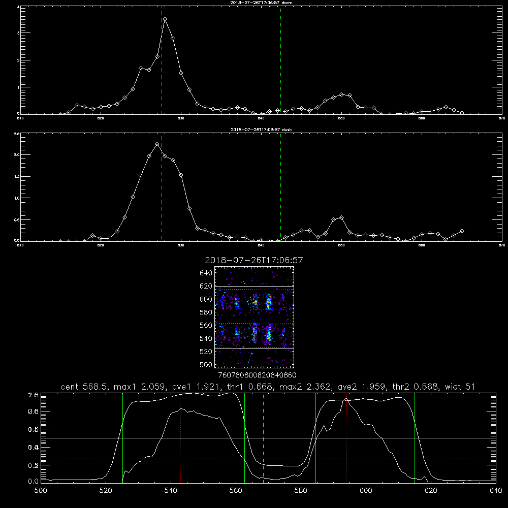Viewport: 508px width, 508px height.
Task: Click the solid horizontal threshold line in bottom plot
Action: click(269, 438)
